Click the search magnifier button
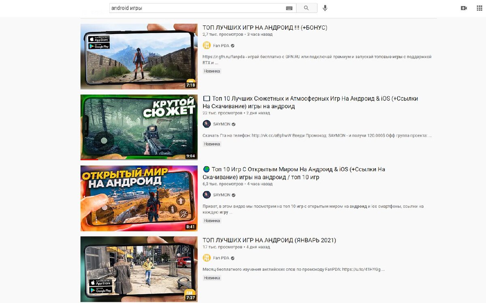The width and height of the screenshot is (486, 303). (x=307, y=8)
